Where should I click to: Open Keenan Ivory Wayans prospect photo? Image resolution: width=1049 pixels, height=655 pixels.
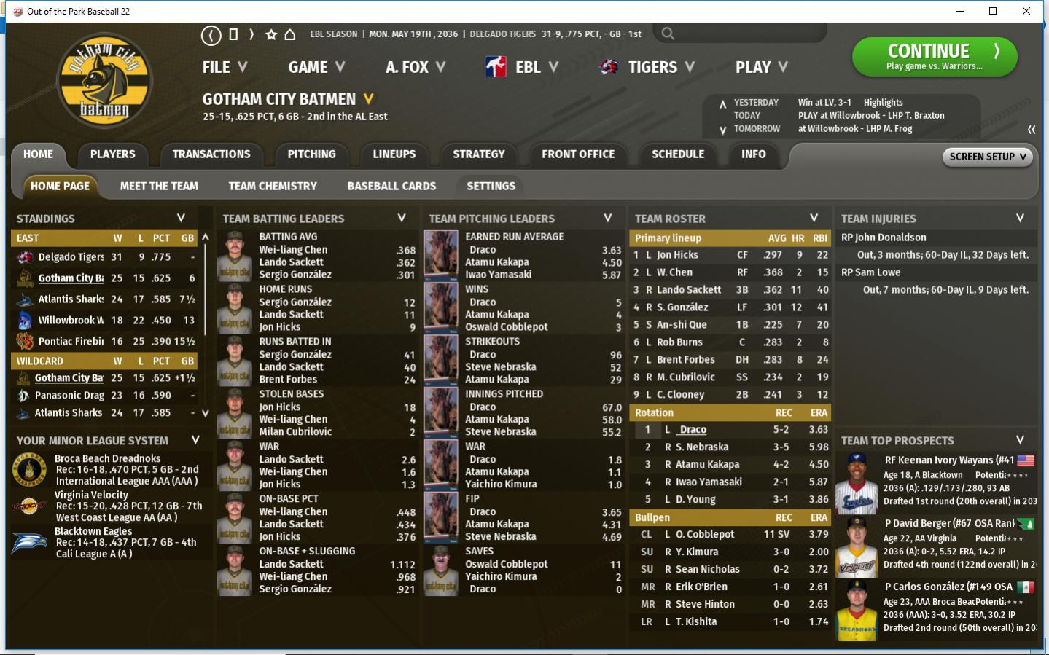(x=857, y=483)
